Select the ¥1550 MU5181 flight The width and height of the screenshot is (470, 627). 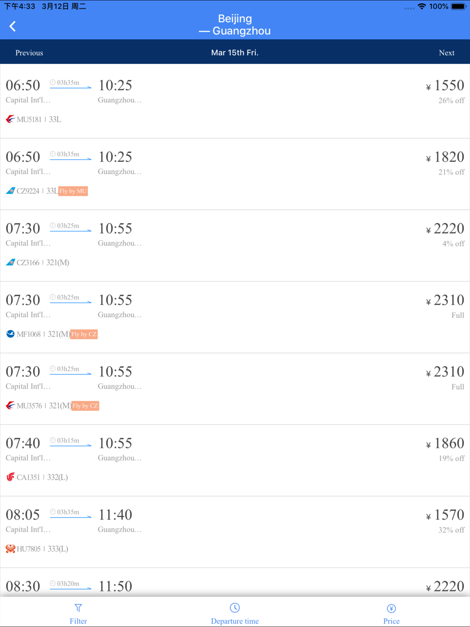pyautogui.click(x=235, y=102)
